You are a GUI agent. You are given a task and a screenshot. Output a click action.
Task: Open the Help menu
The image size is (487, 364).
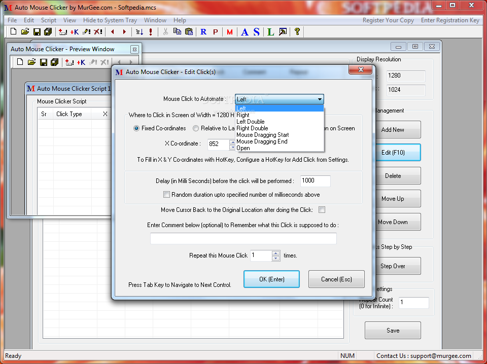tap(180, 20)
